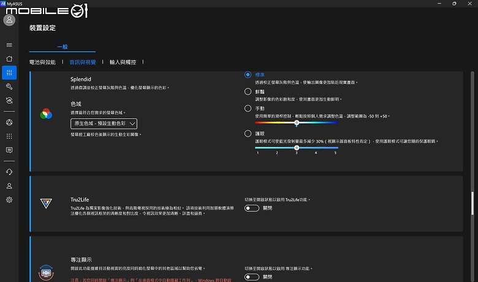
Task: Minimize the MyASUS window
Action: click(x=439, y=4)
